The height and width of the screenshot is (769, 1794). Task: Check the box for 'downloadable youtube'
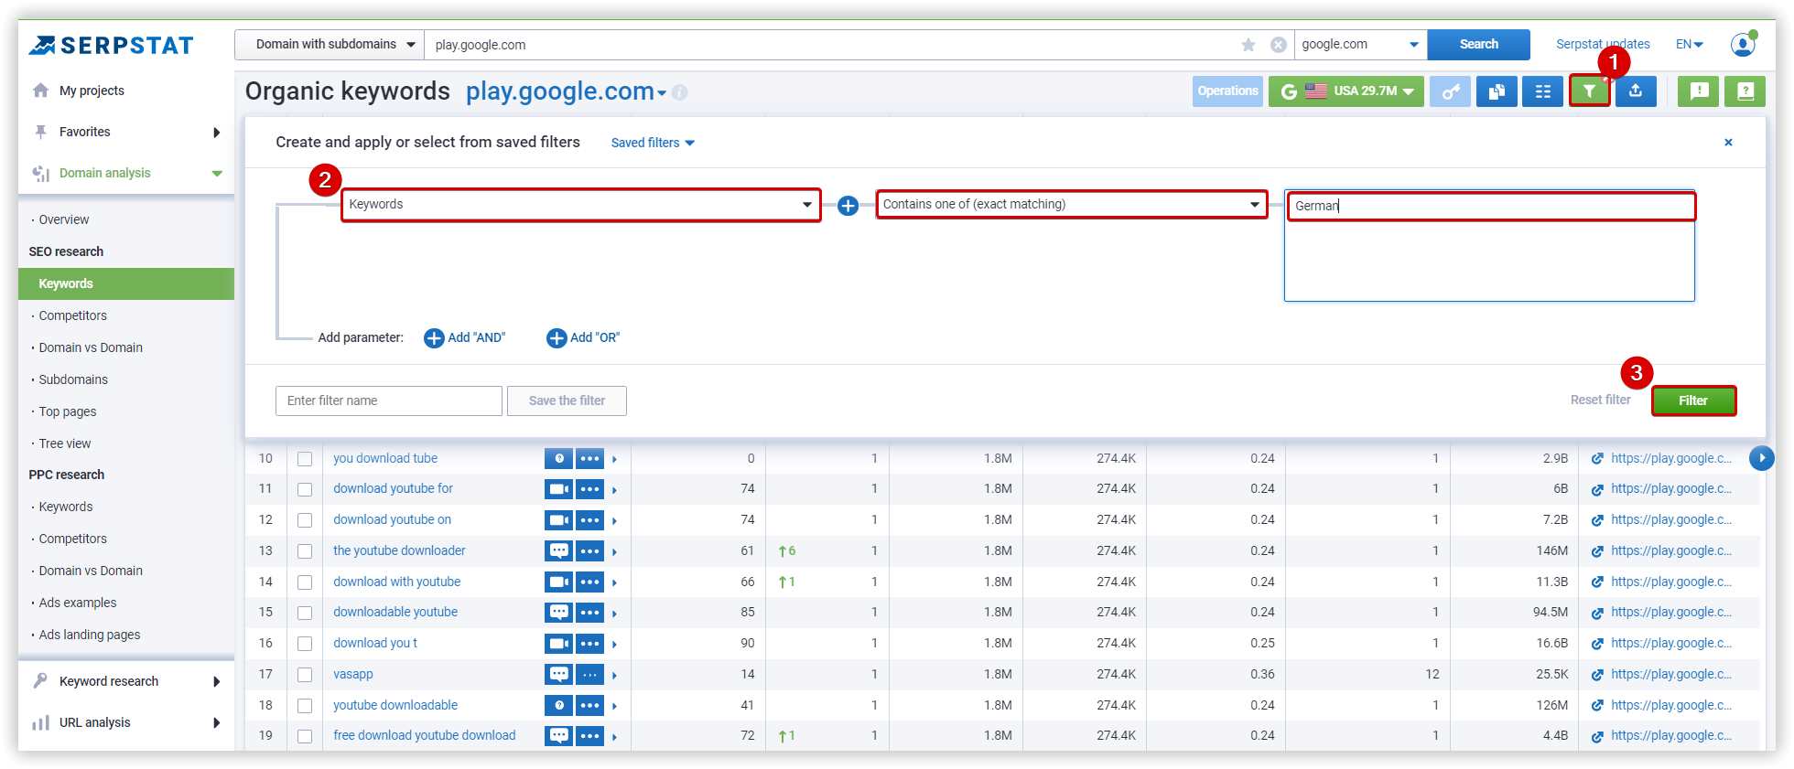(x=305, y=613)
